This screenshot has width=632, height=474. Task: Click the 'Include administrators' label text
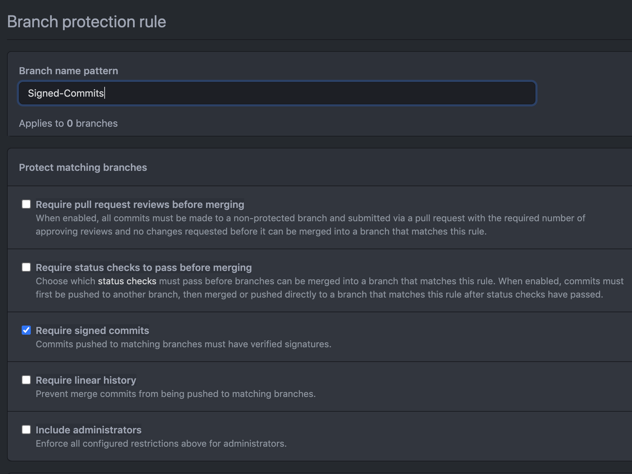[x=89, y=430]
